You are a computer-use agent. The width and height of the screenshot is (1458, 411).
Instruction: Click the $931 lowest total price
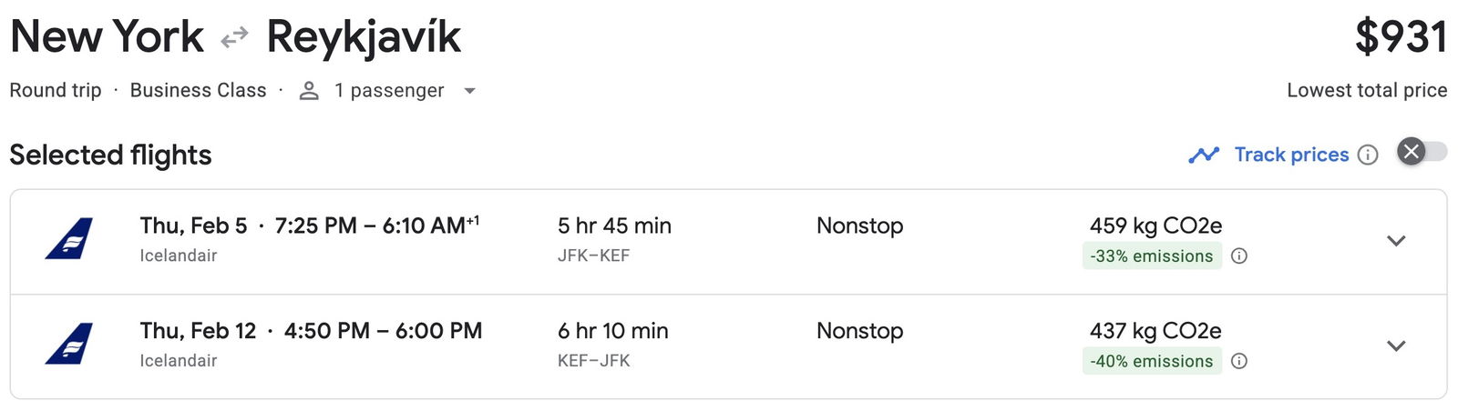click(1401, 37)
